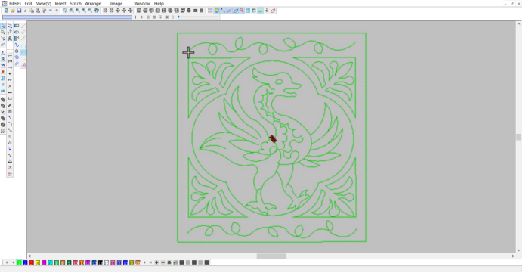
Task: Pick the white color swatch 15
Action: pos(107,262)
